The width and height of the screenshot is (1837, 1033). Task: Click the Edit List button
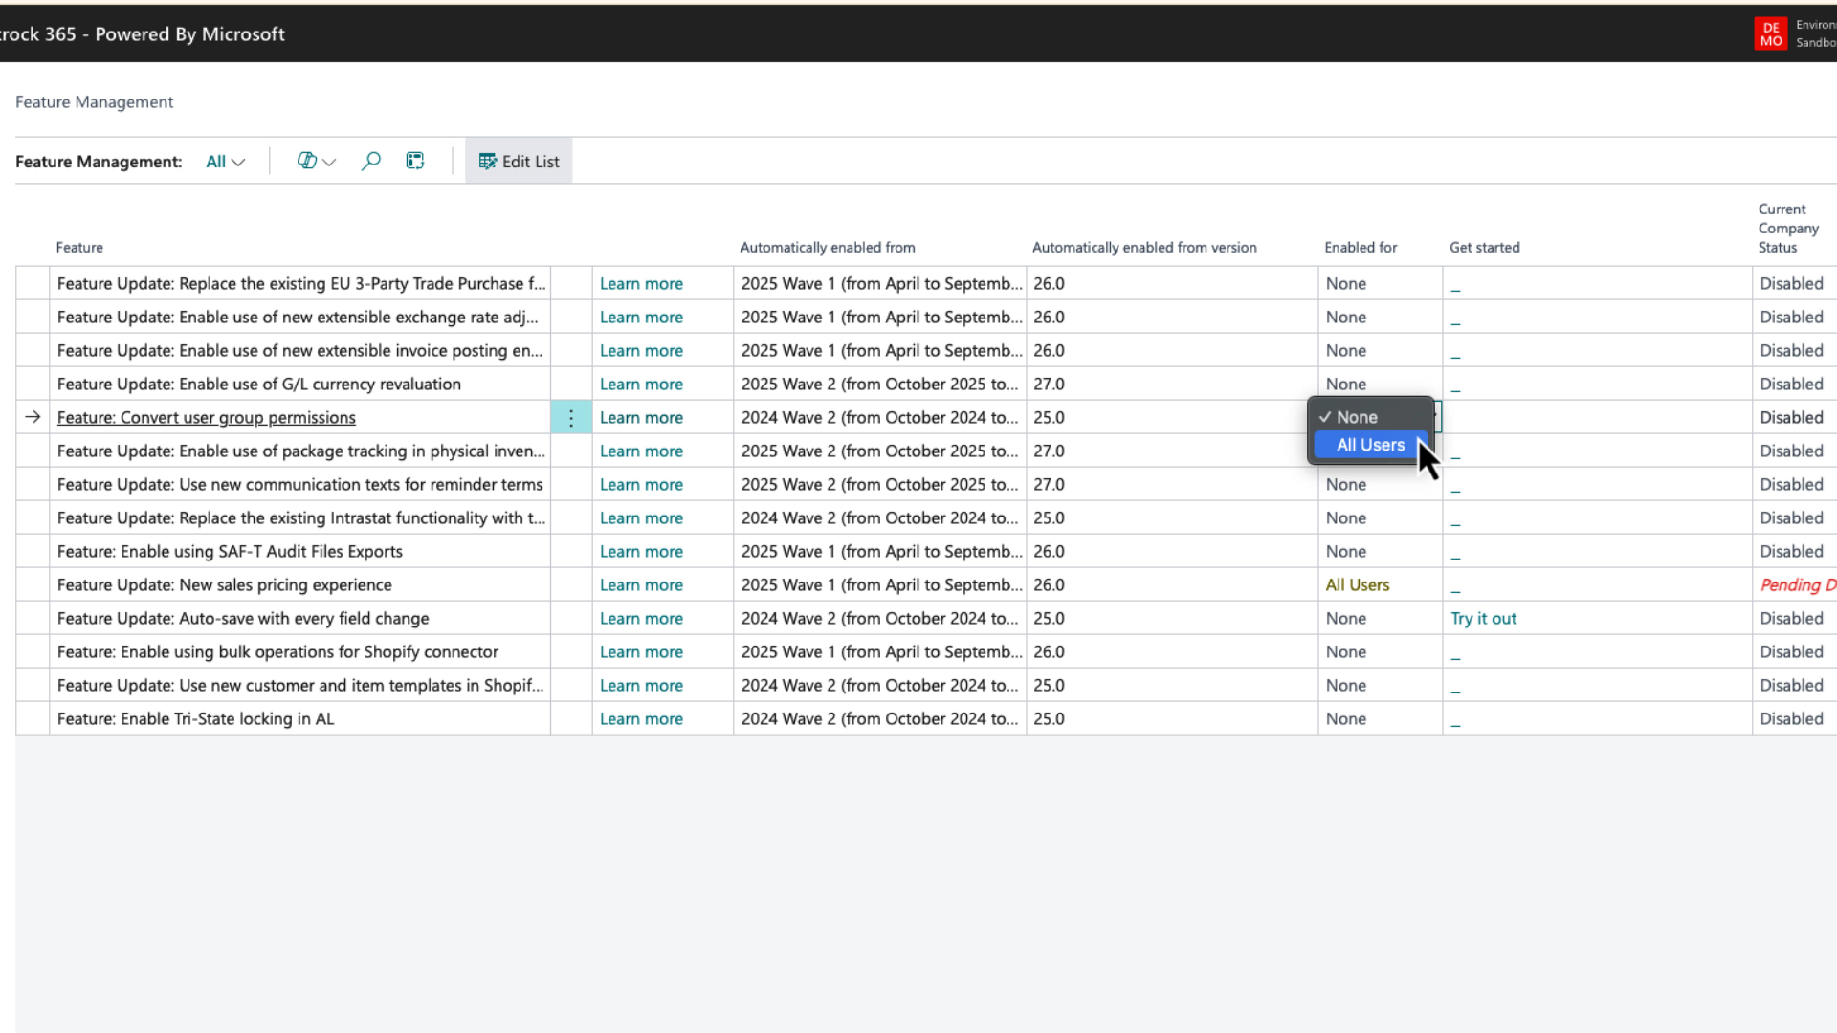coord(519,162)
